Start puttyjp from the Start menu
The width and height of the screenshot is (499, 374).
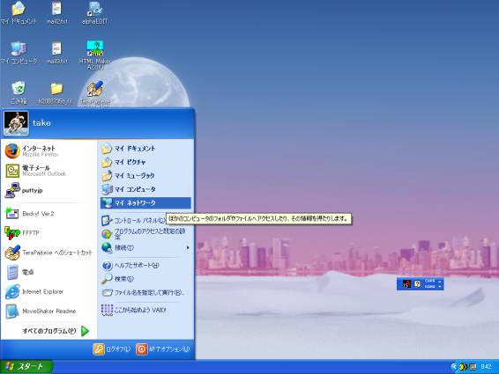(48, 190)
